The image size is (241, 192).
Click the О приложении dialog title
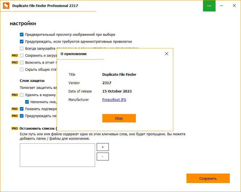click(74, 54)
